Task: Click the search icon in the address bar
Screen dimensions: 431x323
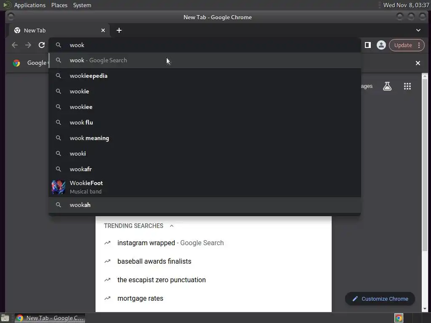Action: (58, 45)
